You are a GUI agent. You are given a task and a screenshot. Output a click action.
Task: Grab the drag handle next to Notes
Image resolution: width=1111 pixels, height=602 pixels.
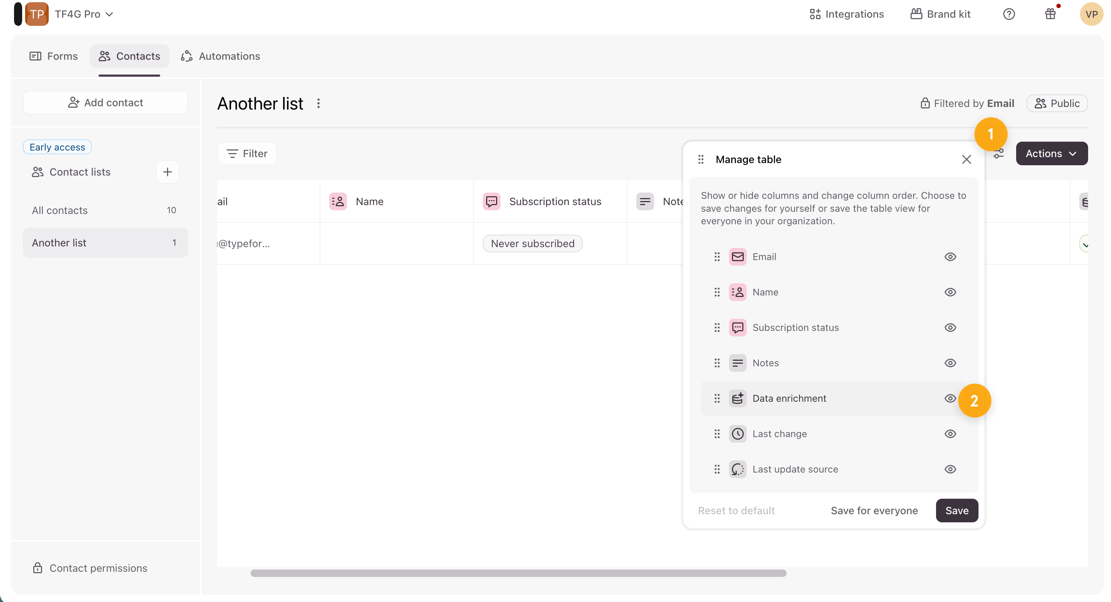click(717, 363)
